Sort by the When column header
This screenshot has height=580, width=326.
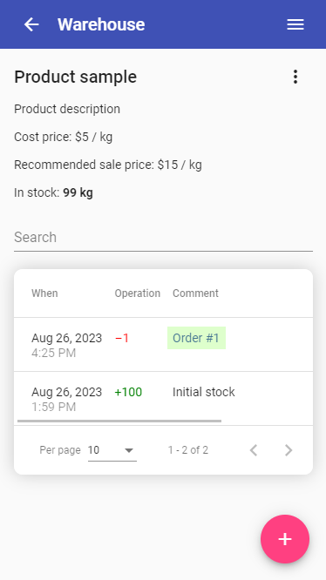pos(44,293)
